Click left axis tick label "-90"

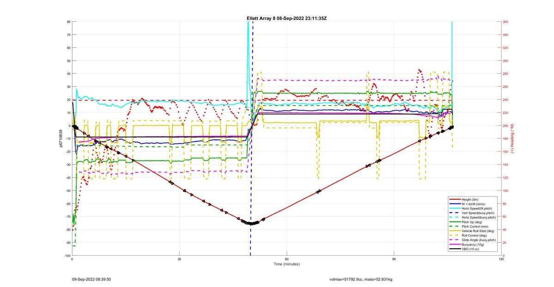point(68,243)
